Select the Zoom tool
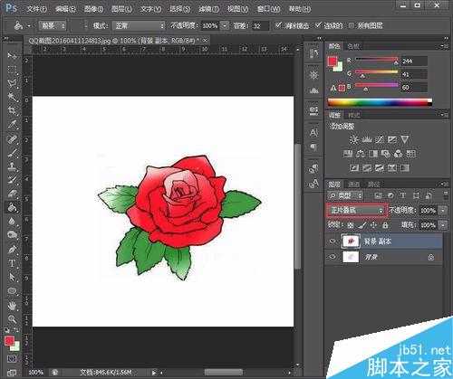Image resolution: width=453 pixels, height=379 pixels. pyautogui.click(x=12, y=319)
